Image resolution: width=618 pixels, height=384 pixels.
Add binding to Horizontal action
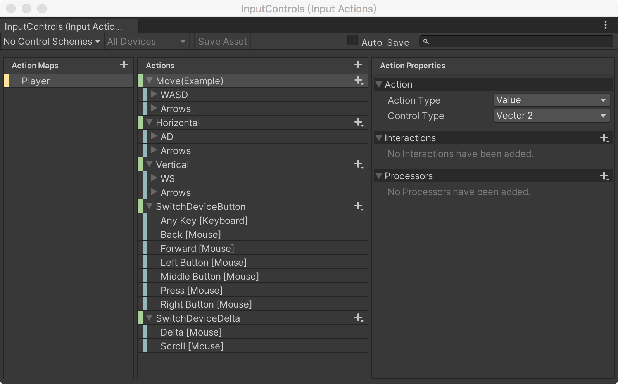pos(358,123)
